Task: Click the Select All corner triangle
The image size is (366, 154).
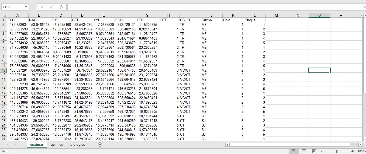Action: pos(3,16)
